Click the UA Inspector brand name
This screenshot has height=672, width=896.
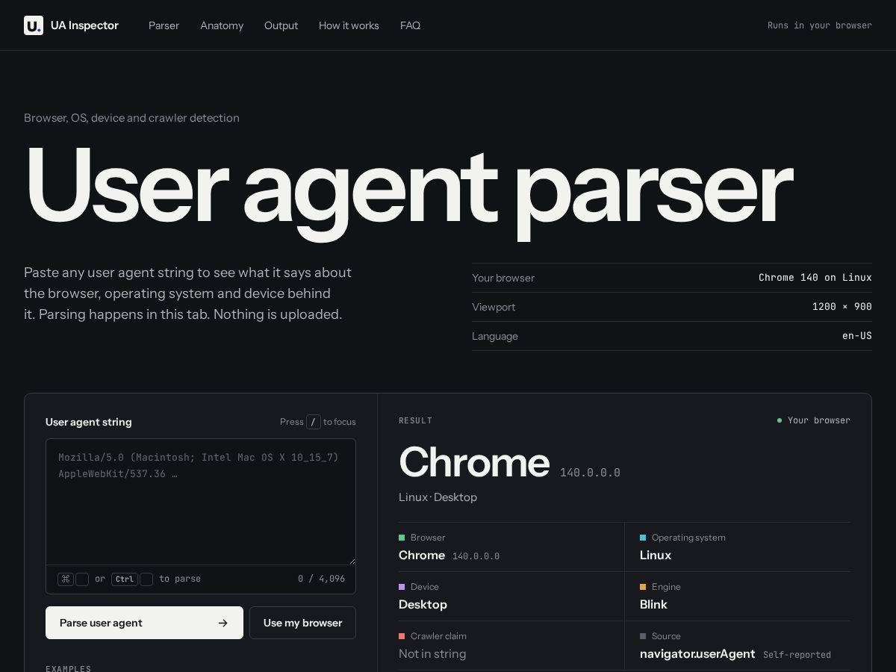(84, 25)
